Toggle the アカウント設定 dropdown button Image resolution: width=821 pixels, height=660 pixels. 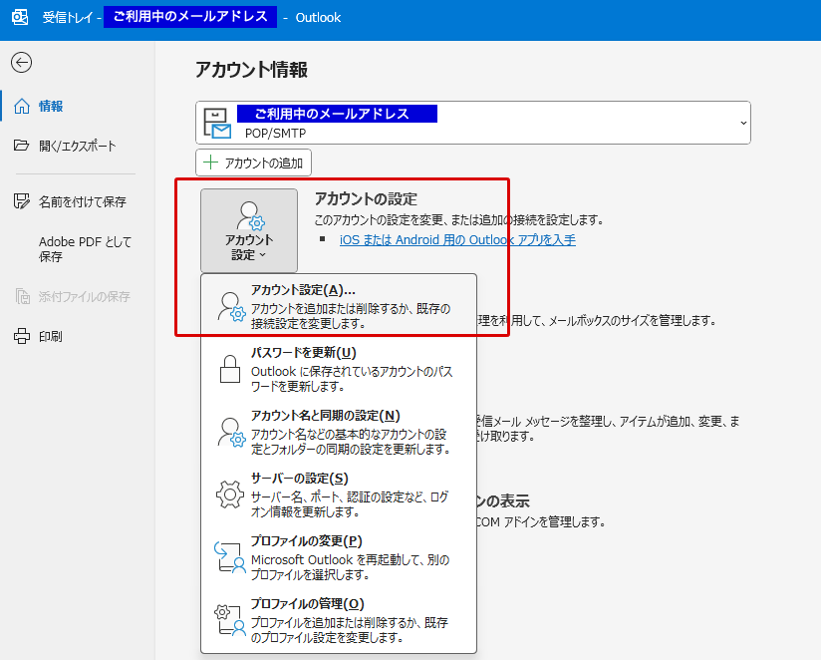pyautogui.click(x=249, y=230)
